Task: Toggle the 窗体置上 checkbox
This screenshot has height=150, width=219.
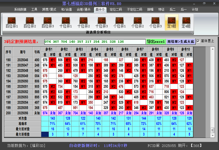Action: tap(198, 41)
